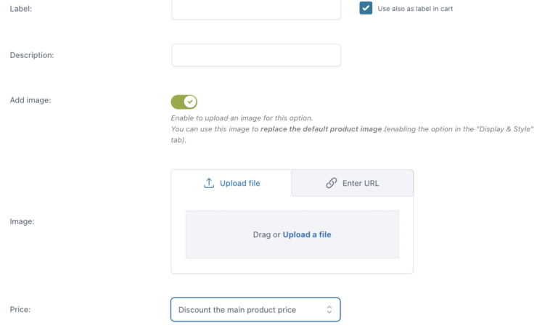Click the chain link icon

[x=332, y=183]
